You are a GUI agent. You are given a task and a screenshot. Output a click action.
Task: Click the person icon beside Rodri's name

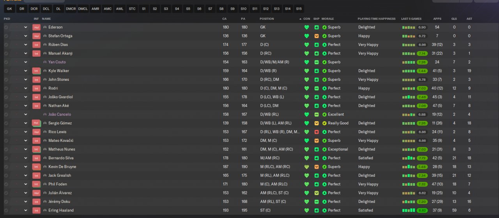pyautogui.click(x=45, y=88)
